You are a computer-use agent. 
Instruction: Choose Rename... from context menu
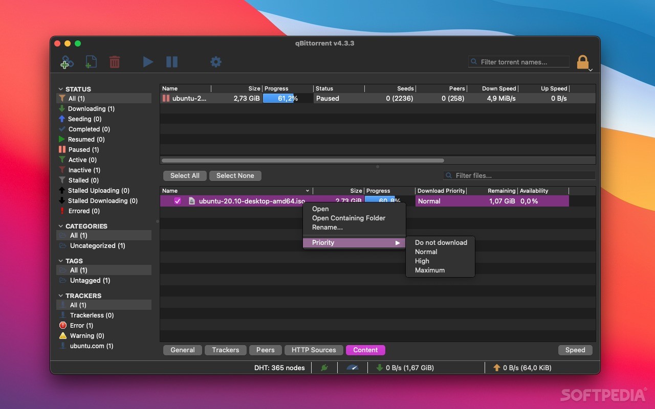tap(354, 227)
